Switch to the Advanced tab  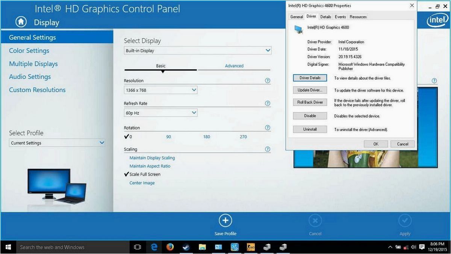tap(234, 66)
